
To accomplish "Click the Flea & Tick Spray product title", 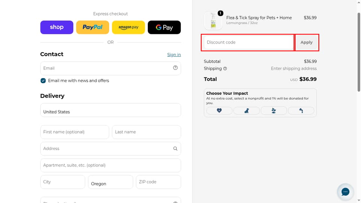I will click(x=259, y=18).
